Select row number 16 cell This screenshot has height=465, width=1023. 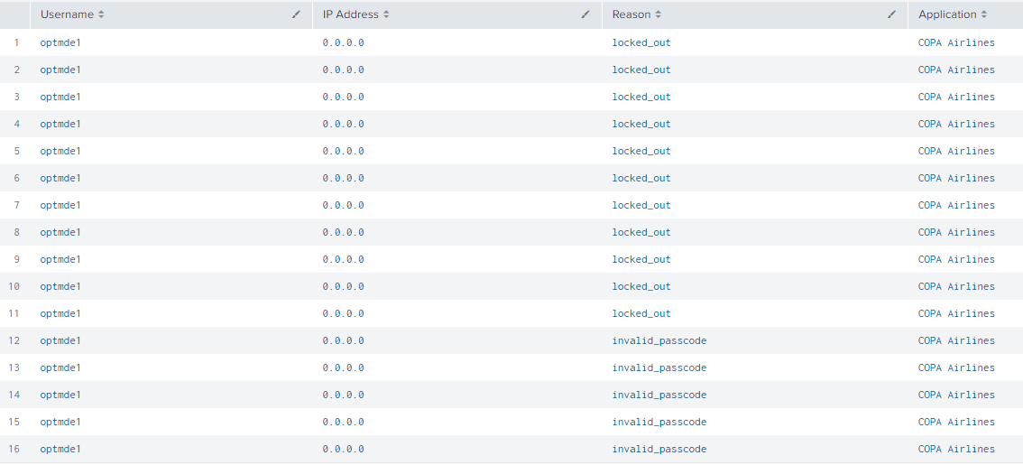14,449
